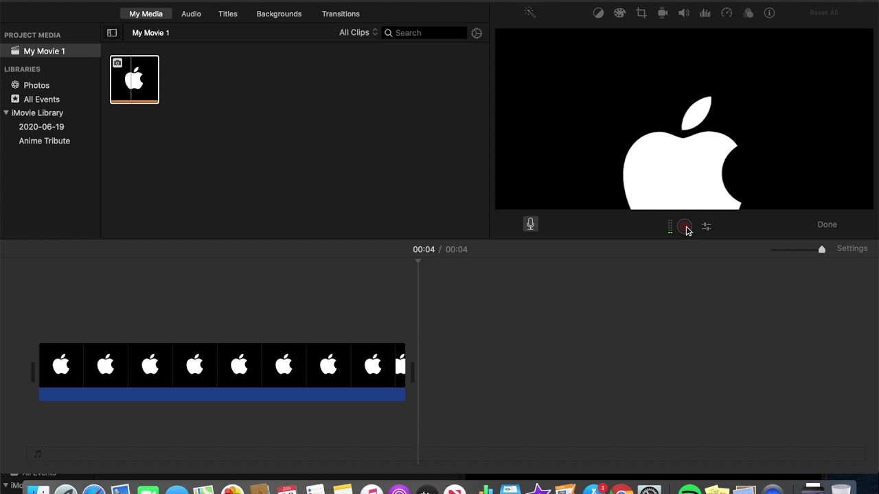879x494 pixels.
Task: Open iMovie star icon in Dock
Action: point(538,490)
